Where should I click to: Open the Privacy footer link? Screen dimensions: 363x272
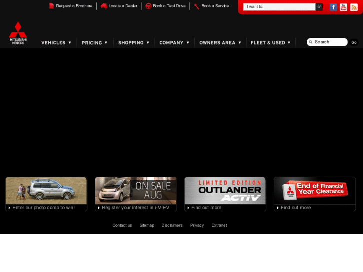[x=197, y=225]
